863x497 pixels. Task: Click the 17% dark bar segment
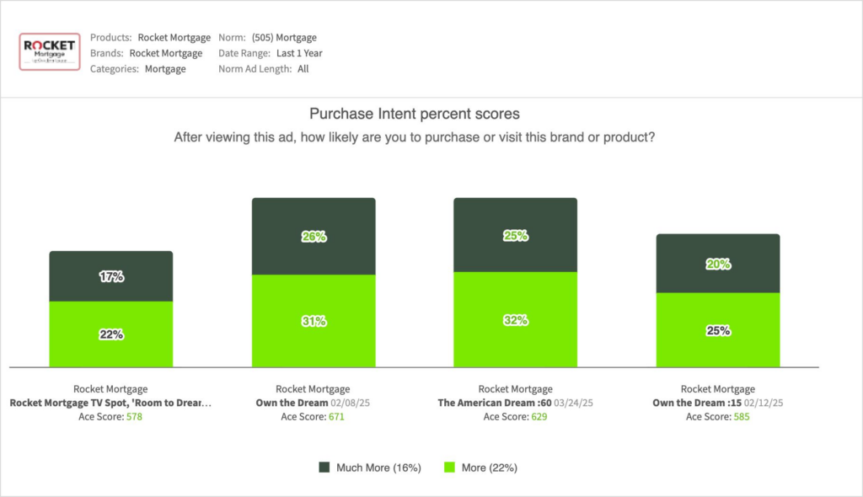pyautogui.click(x=111, y=276)
